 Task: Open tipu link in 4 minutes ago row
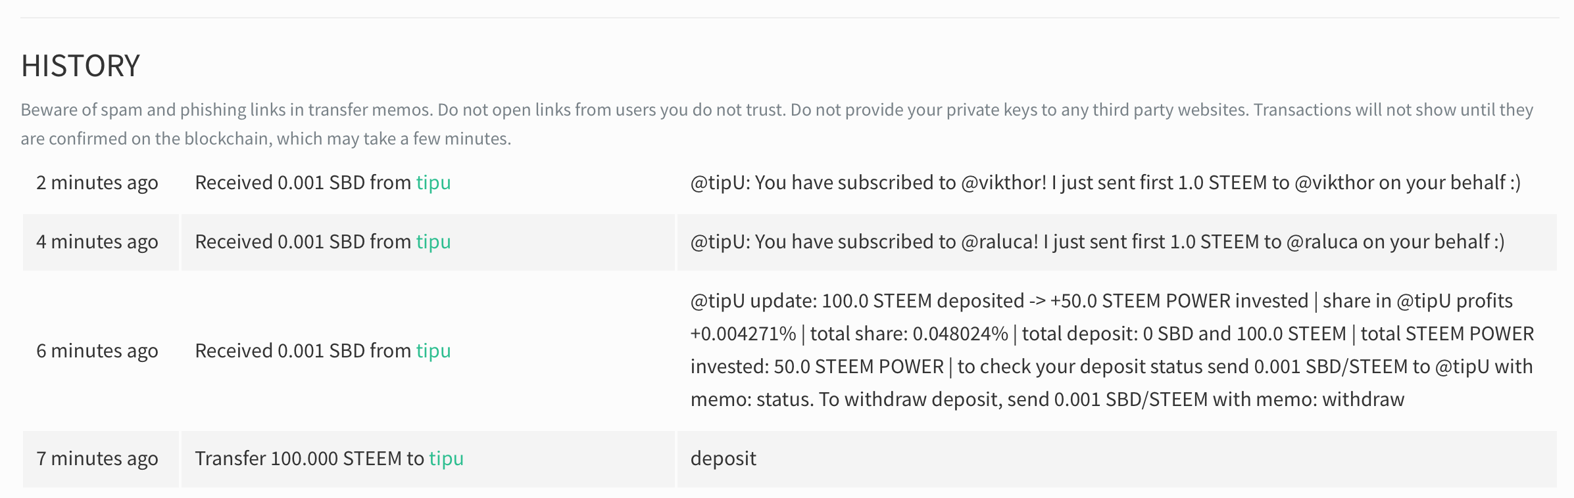point(433,242)
